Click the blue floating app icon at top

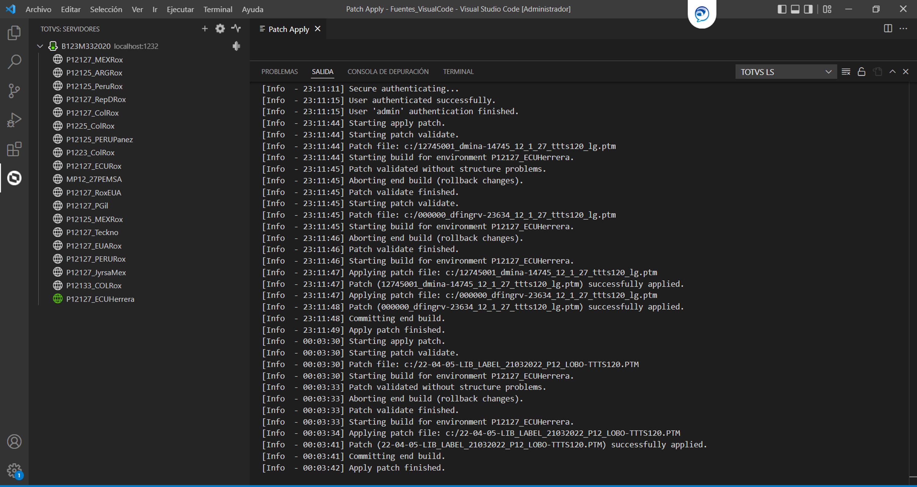(x=702, y=14)
